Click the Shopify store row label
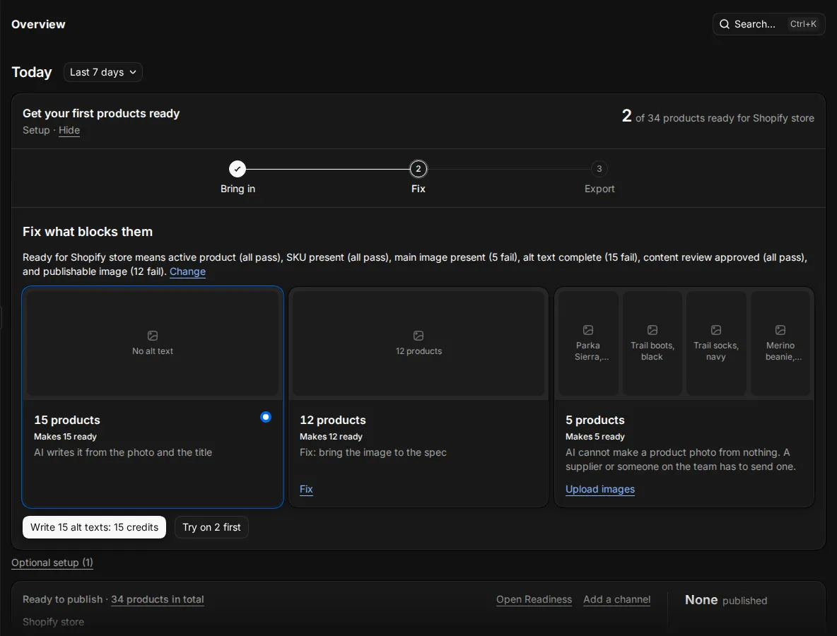The image size is (837, 636). pos(54,622)
